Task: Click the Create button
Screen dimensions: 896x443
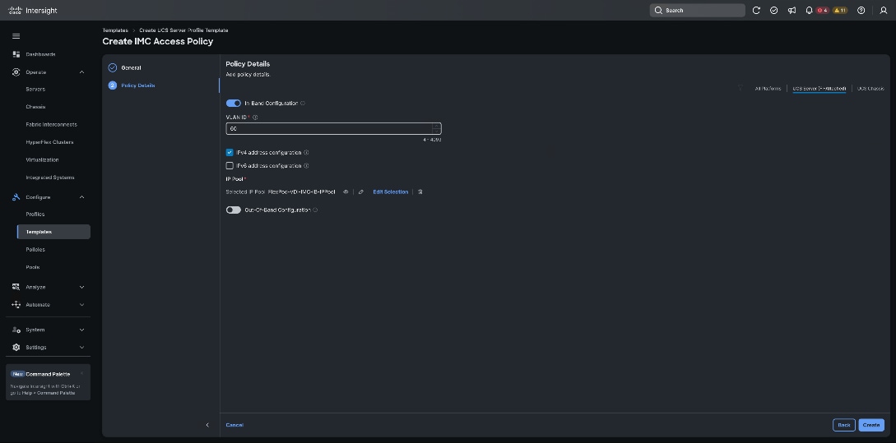Action: pos(870,425)
